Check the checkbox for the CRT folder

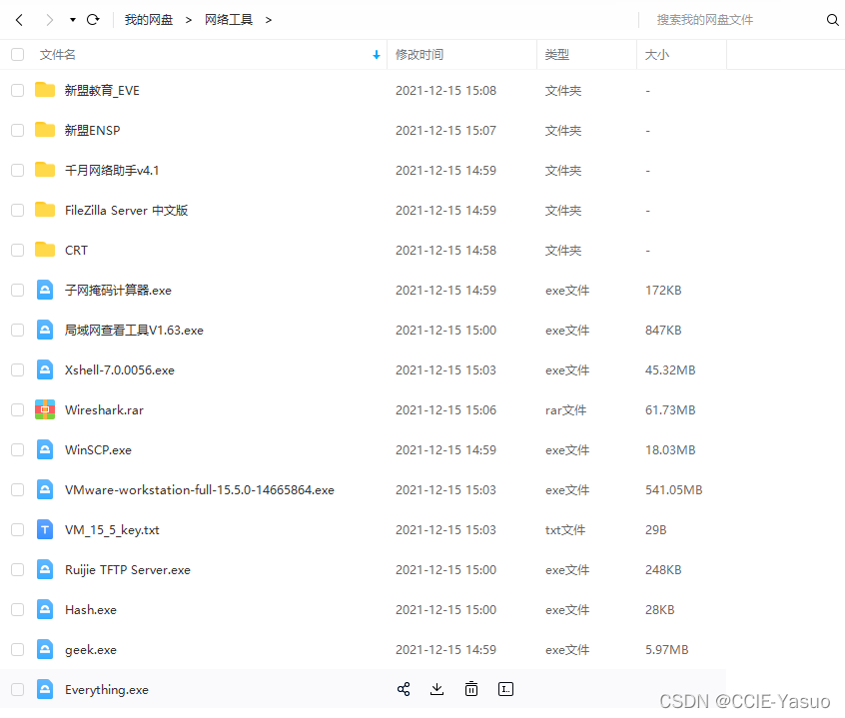(17, 250)
